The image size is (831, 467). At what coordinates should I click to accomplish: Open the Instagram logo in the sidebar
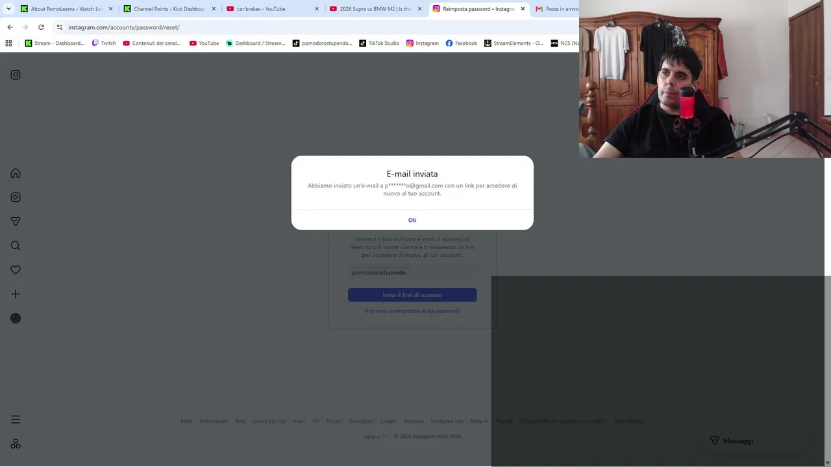tap(16, 75)
